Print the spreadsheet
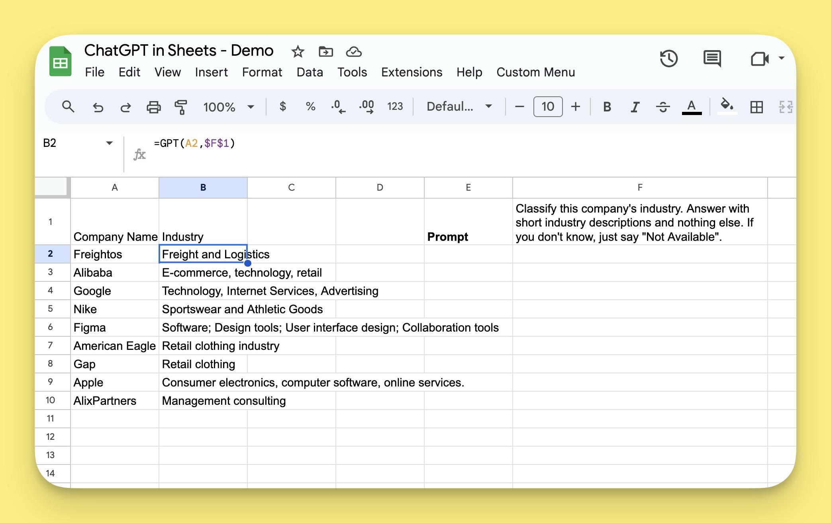Image resolution: width=831 pixels, height=523 pixels. point(154,107)
